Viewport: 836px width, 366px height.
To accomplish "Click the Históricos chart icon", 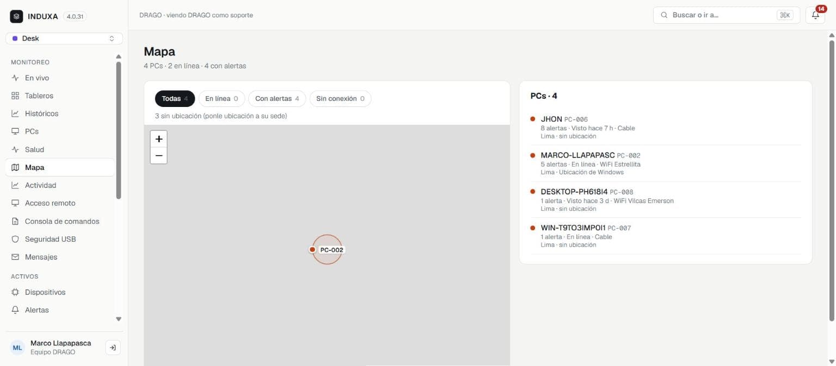I will click(x=15, y=113).
